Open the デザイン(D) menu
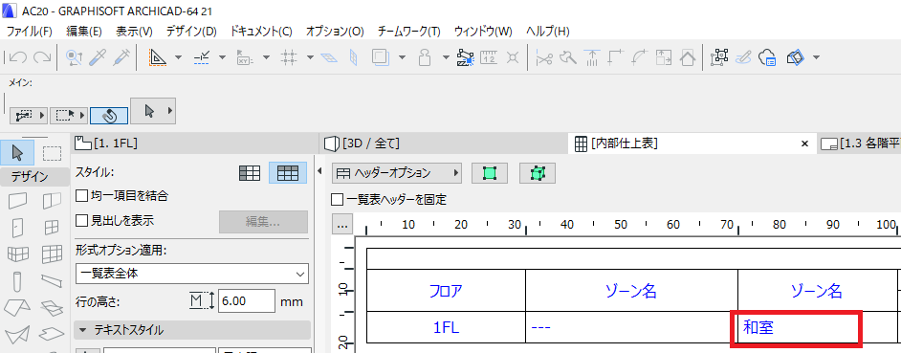The width and height of the screenshot is (901, 353). tap(191, 31)
